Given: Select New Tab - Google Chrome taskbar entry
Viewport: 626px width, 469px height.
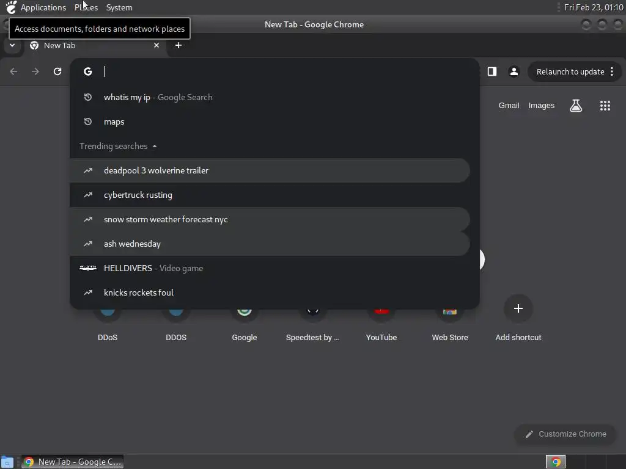Looking at the screenshot, I should pyautogui.click(x=72, y=462).
